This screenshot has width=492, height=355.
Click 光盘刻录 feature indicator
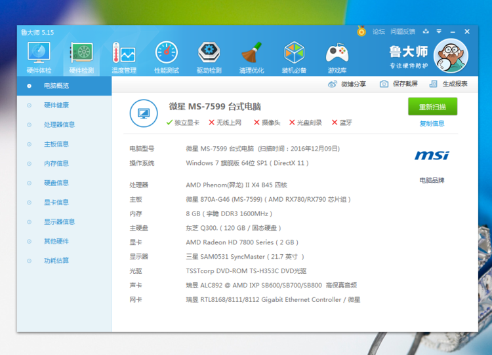306,122
